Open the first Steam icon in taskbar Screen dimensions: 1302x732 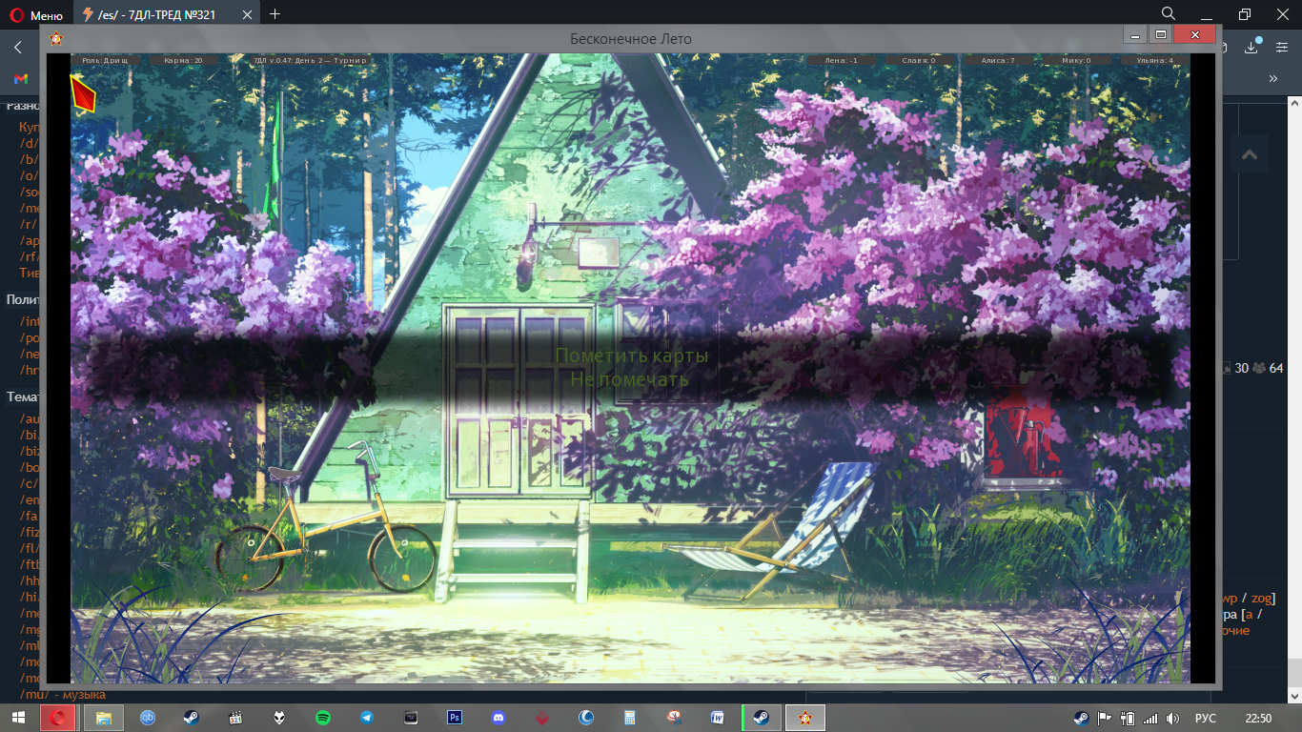pos(192,718)
